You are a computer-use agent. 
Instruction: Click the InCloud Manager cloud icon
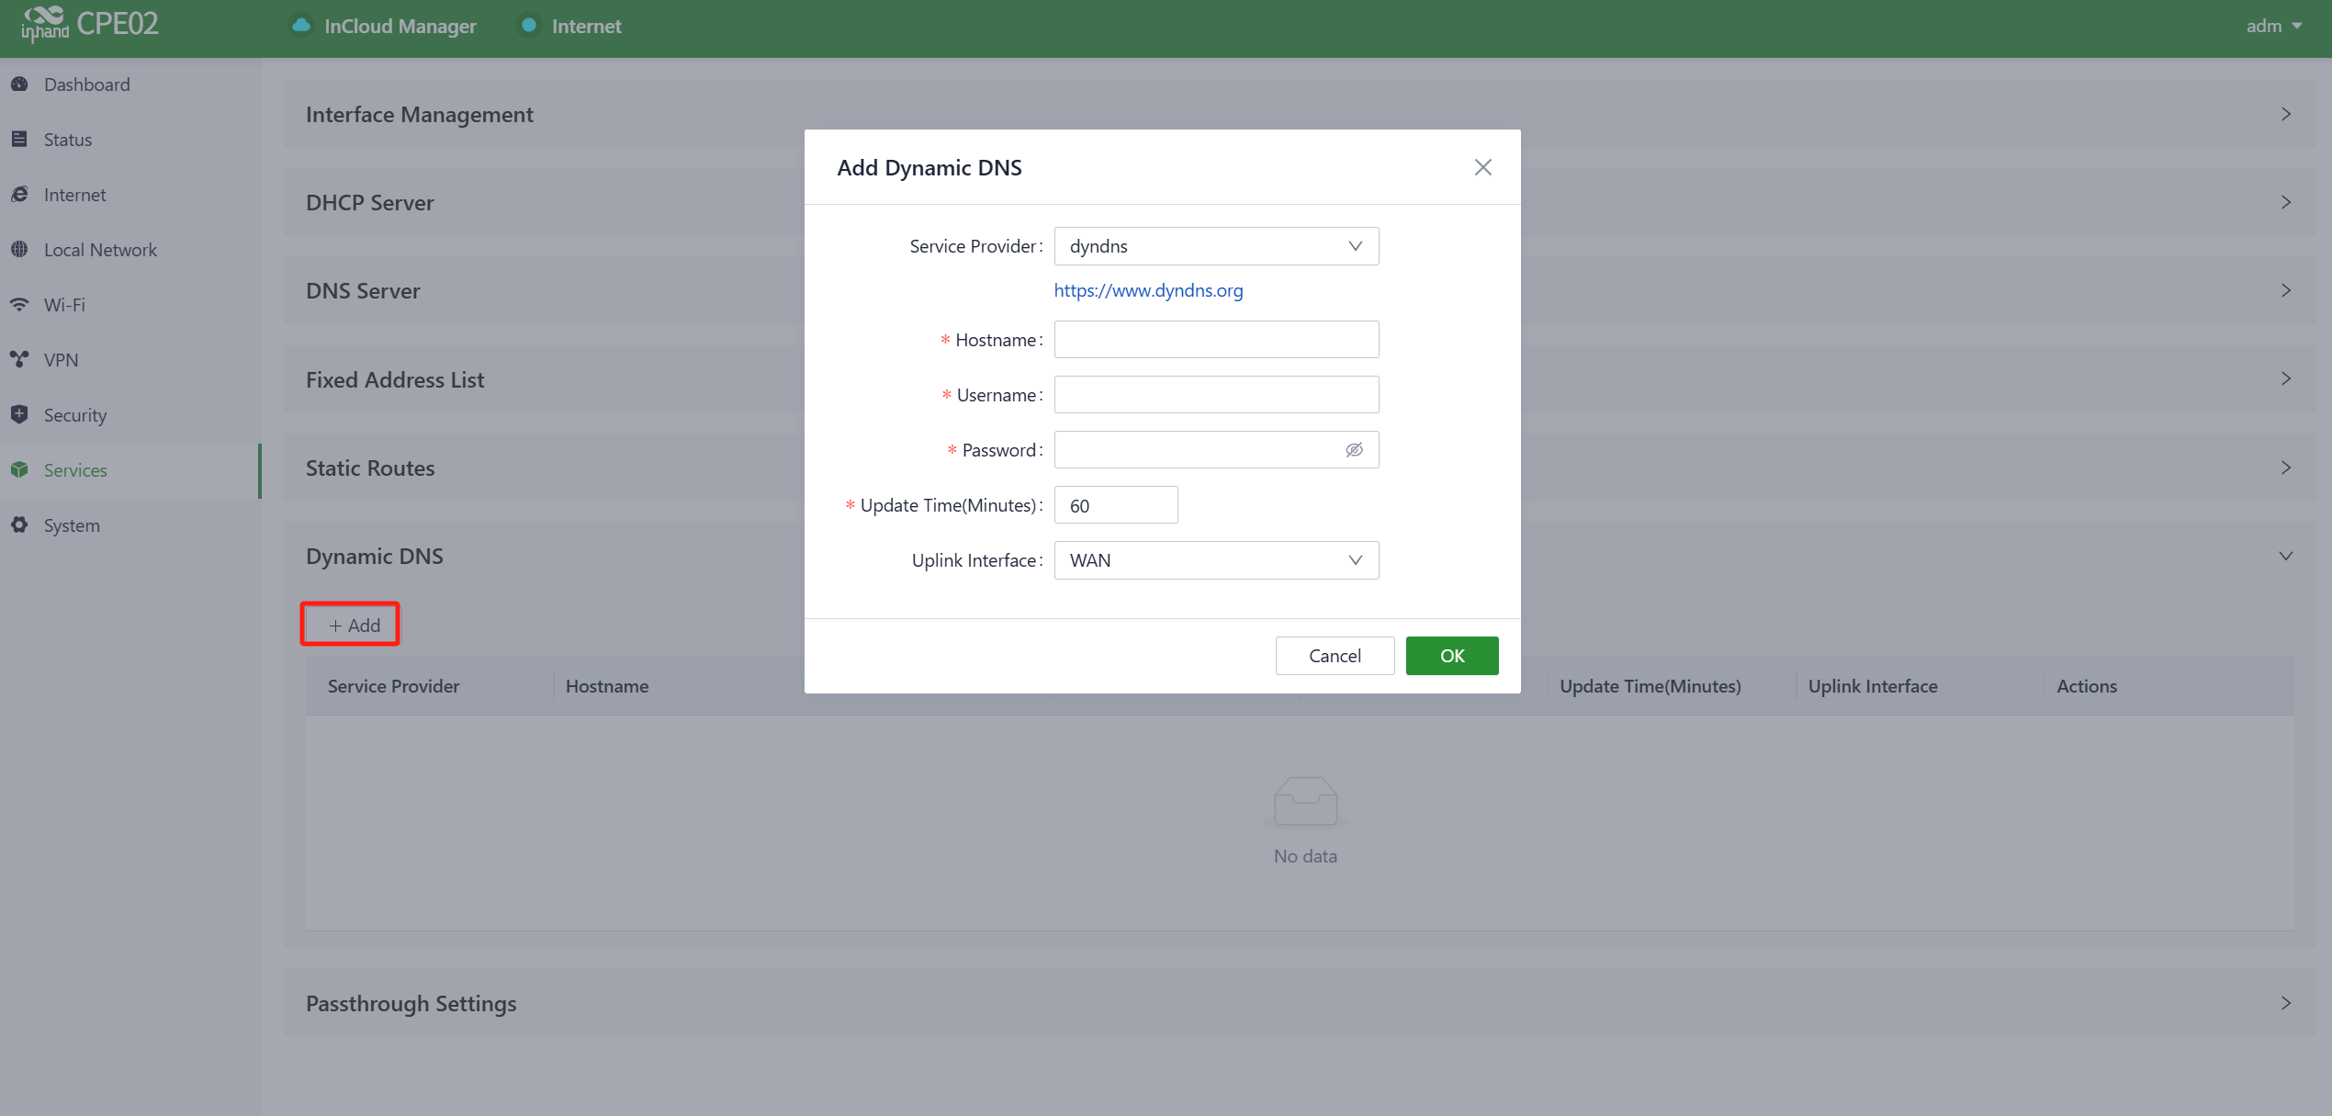300,26
